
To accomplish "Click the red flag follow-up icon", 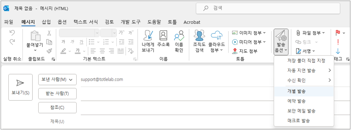I will point(338,33).
